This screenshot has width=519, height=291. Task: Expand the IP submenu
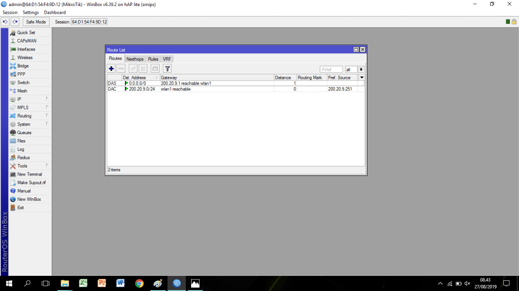pos(30,99)
